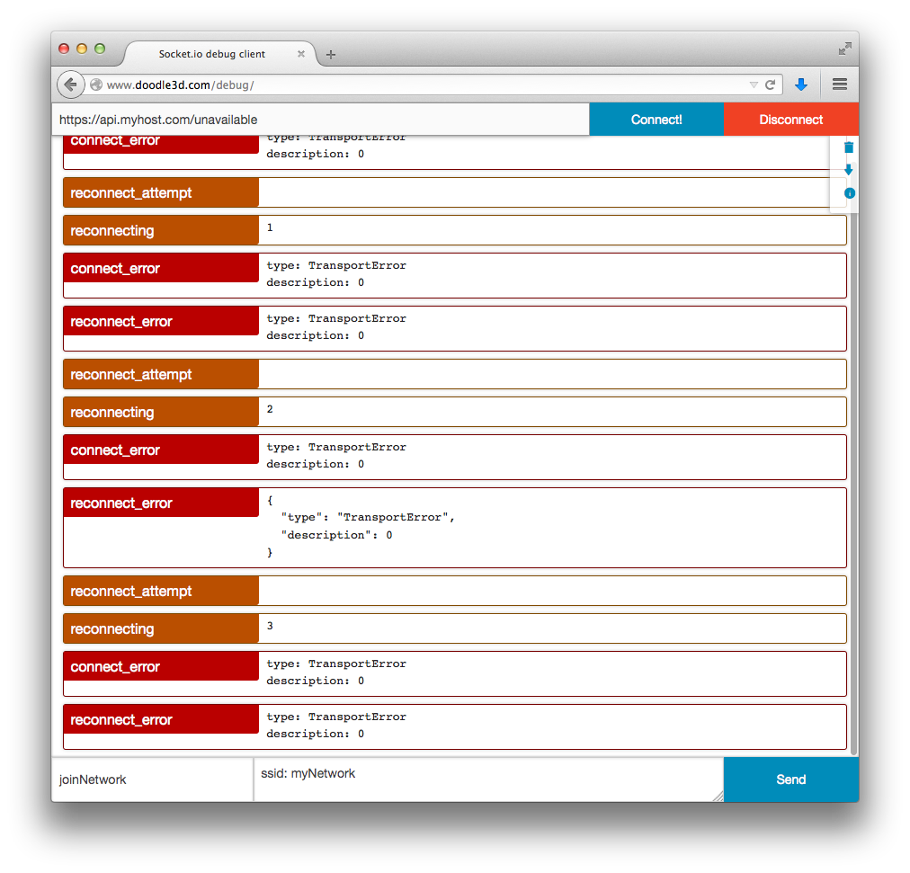Open the browser downloads arrow
The height and width of the screenshot is (873, 910).
801,85
